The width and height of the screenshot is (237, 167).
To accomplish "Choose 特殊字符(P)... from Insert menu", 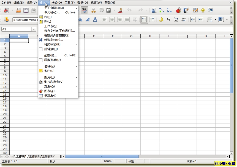I will [53, 40].
